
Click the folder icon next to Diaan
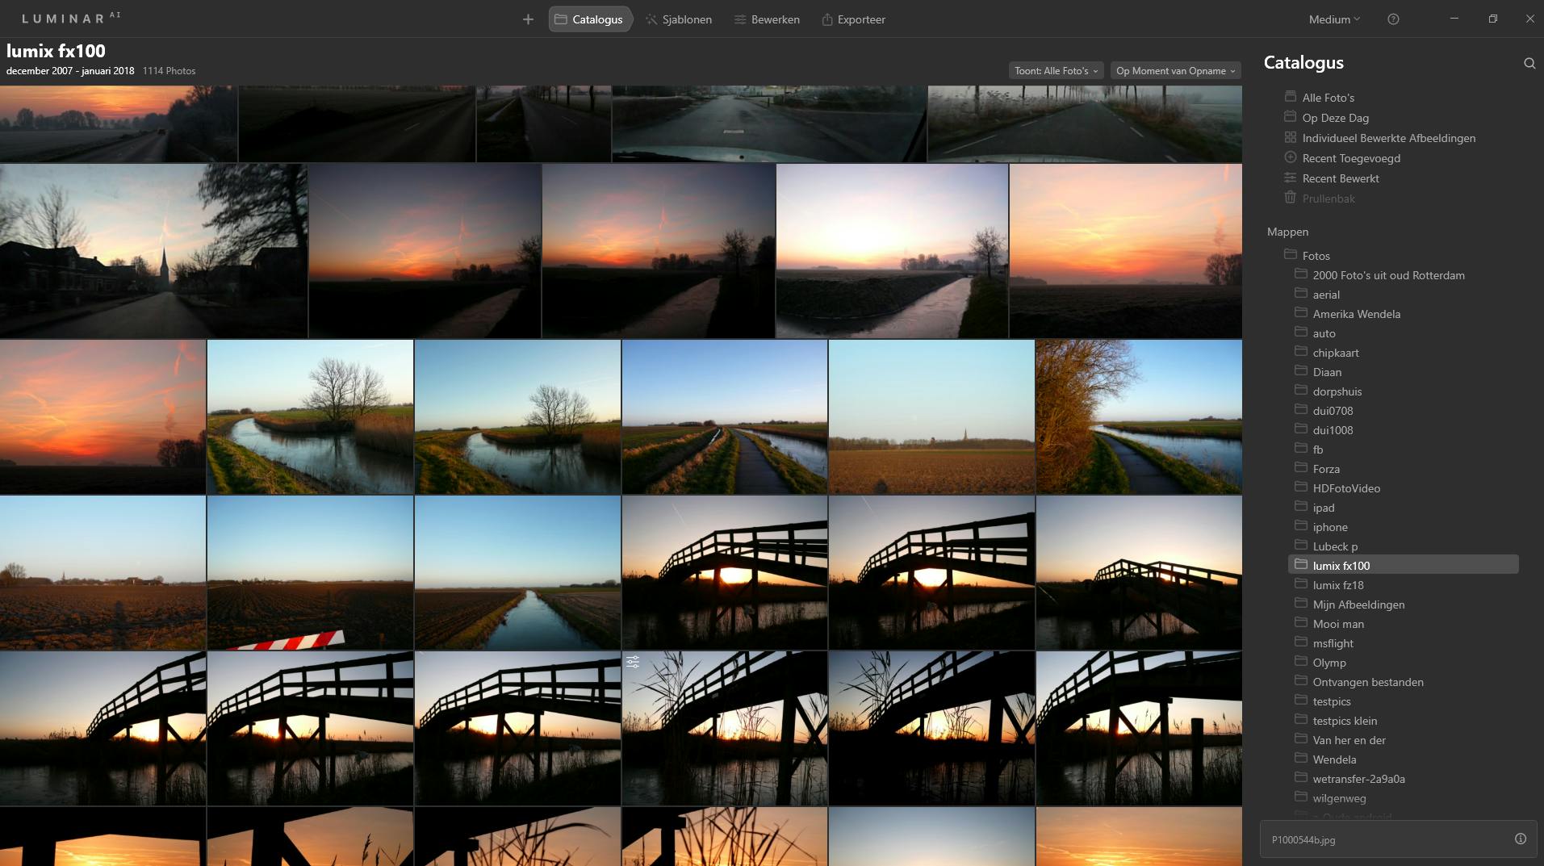pyautogui.click(x=1301, y=371)
